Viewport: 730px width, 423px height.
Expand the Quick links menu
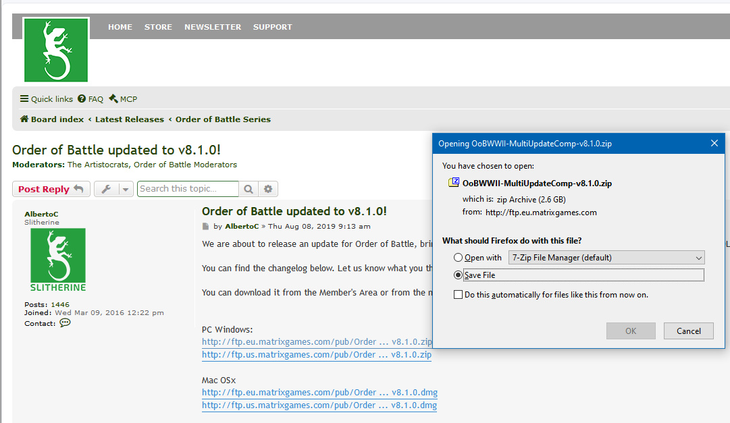point(46,99)
